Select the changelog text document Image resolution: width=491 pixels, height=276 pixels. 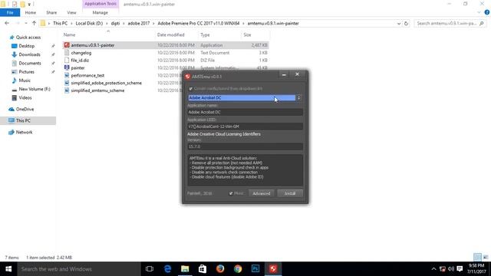pos(81,53)
